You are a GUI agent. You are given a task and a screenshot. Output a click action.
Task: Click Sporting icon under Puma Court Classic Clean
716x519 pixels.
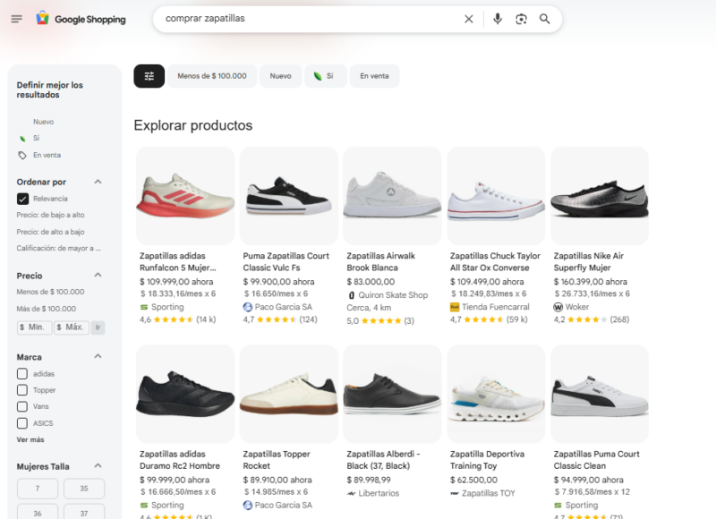tap(558, 506)
